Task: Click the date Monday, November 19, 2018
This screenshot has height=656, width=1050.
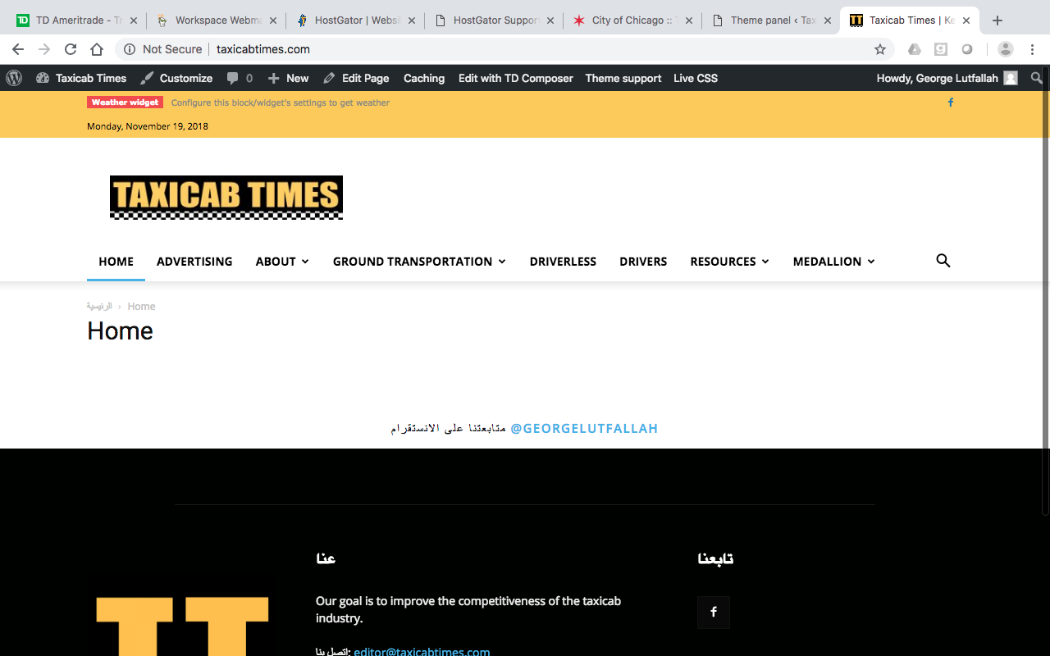Action: point(148,126)
